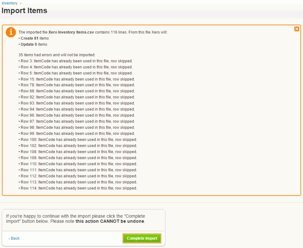
Task: Click the Row 92 error message
Action: (x=77, y=97)
